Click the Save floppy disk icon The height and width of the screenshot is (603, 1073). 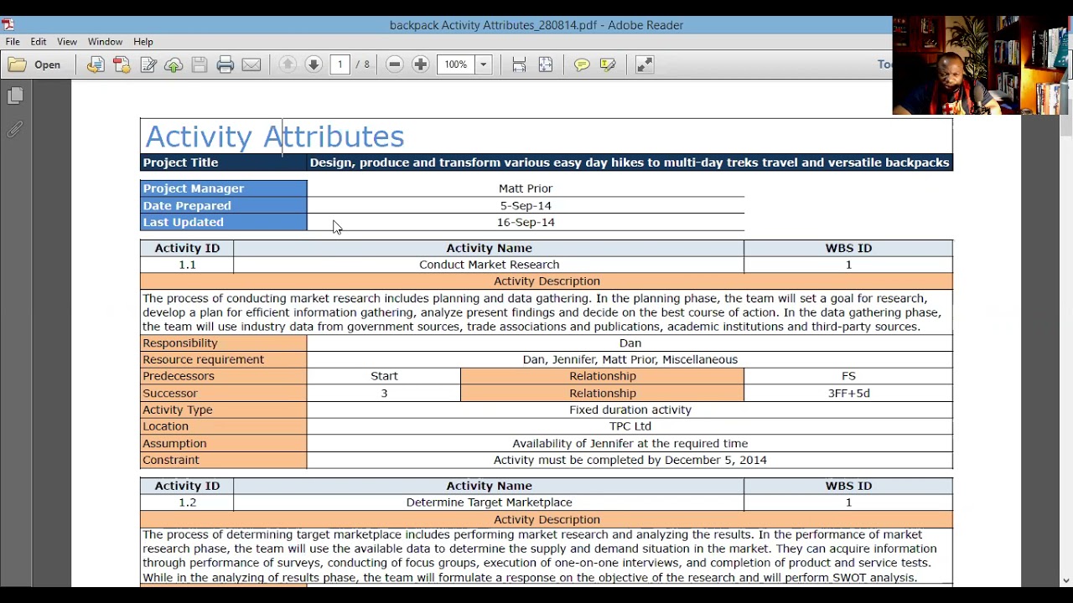pyautogui.click(x=200, y=64)
